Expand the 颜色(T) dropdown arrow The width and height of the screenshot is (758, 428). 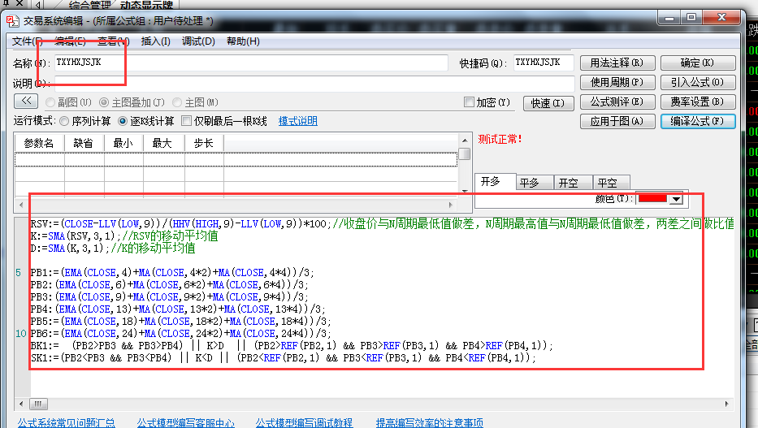click(676, 198)
